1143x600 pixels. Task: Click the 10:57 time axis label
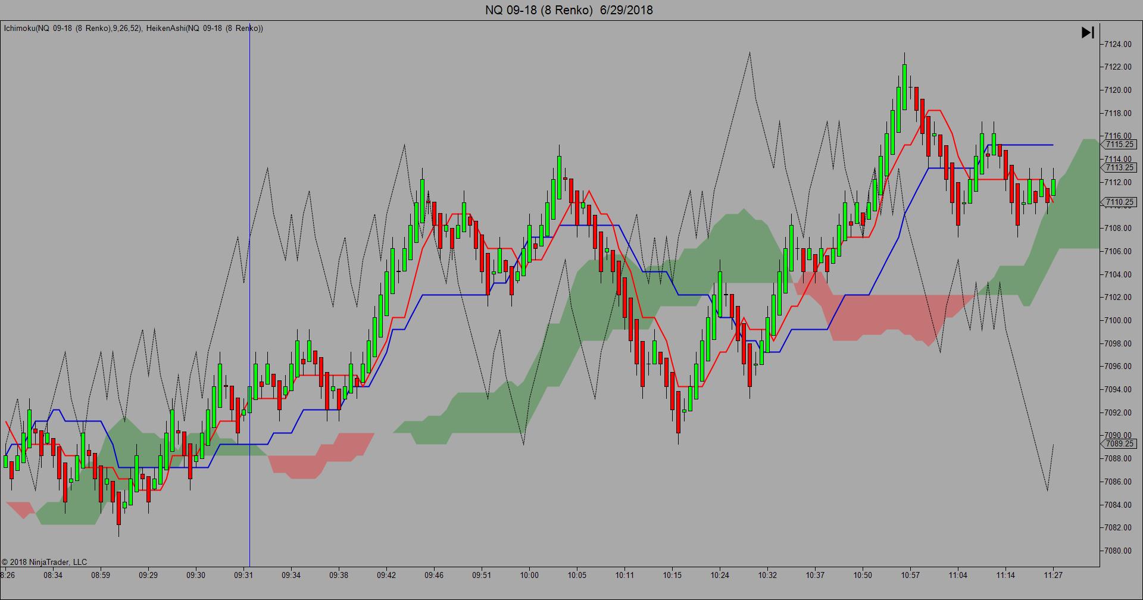(x=910, y=575)
